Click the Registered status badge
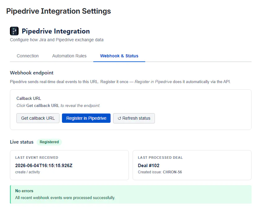 pyautogui.click(x=49, y=142)
